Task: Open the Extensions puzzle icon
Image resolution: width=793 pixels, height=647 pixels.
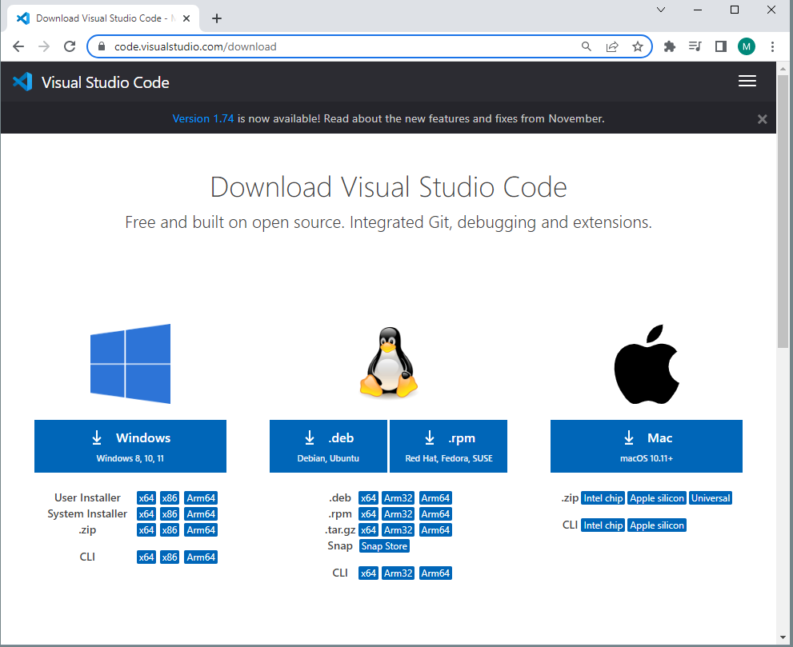Action: 670,46
